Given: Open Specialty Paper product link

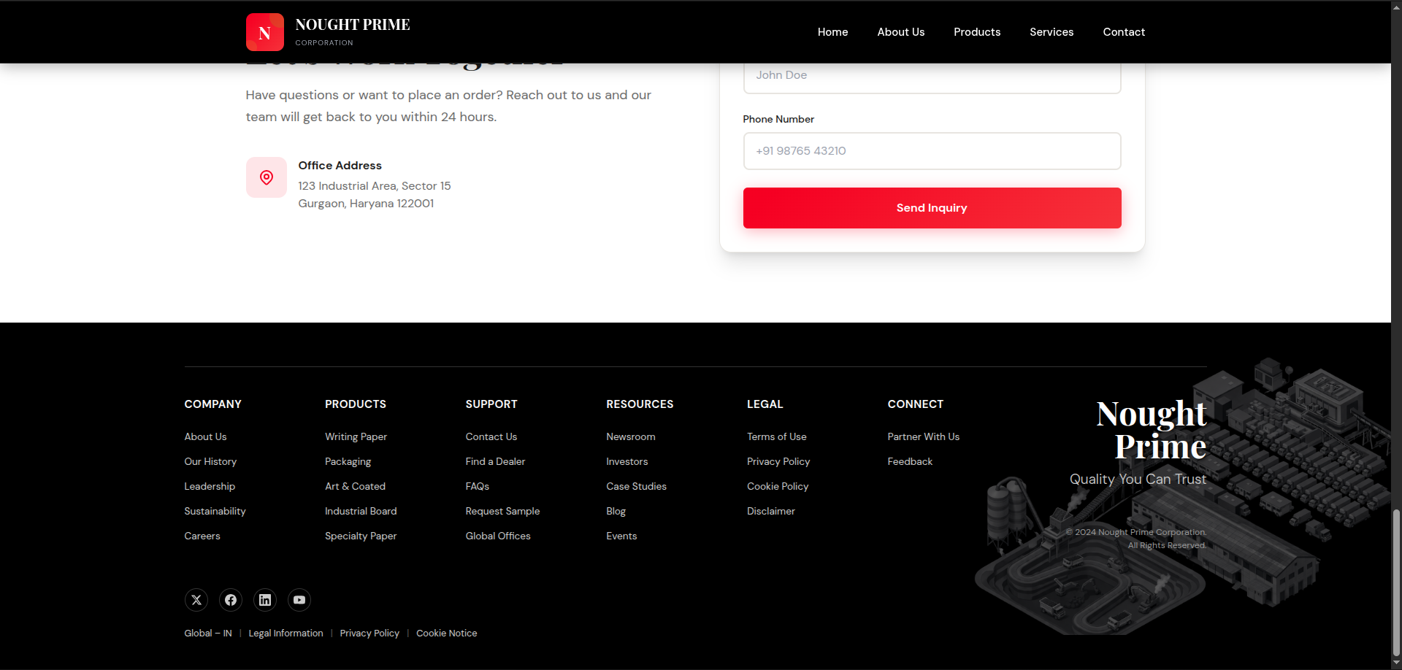Looking at the screenshot, I should [x=361, y=536].
